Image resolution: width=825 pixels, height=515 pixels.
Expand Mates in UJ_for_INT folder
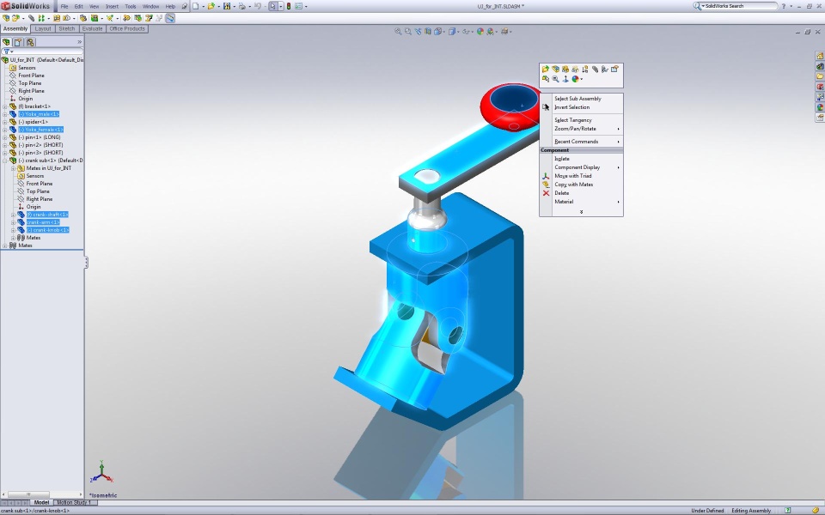click(x=13, y=168)
